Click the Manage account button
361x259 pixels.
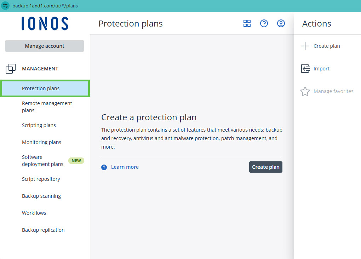point(45,46)
